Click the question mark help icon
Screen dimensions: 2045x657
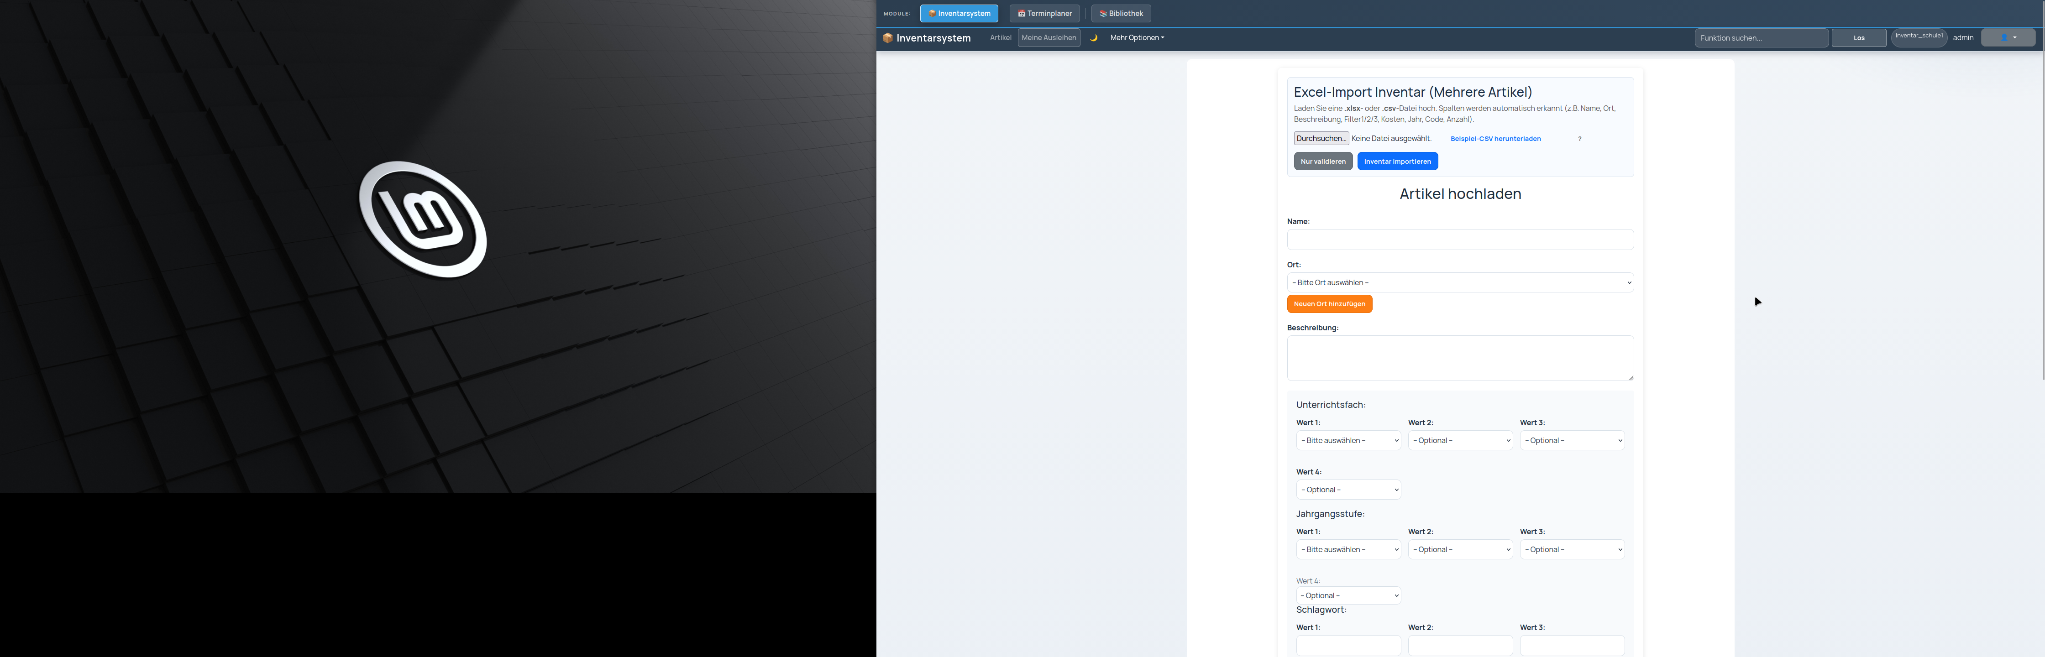click(x=1580, y=139)
